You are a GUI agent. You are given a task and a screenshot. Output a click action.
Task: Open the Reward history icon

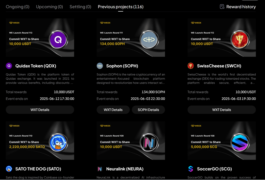point(222,7)
